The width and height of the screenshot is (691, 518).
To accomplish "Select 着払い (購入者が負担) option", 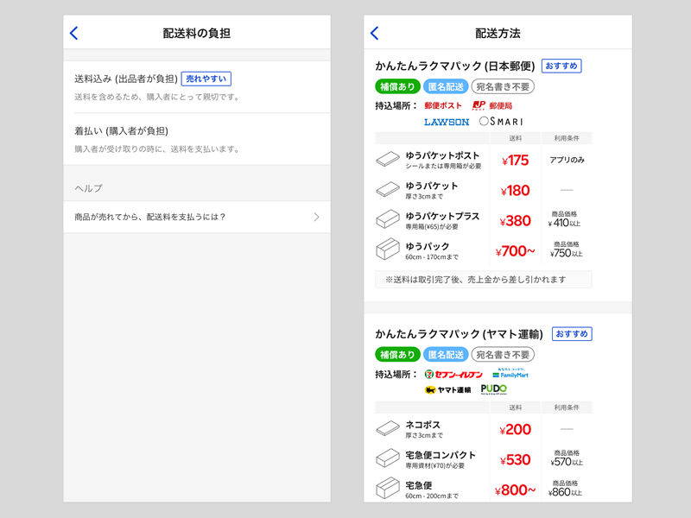I will pos(197,139).
